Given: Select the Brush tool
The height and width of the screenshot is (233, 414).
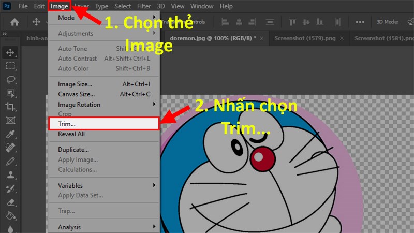Looking at the screenshot, I should (x=10, y=162).
